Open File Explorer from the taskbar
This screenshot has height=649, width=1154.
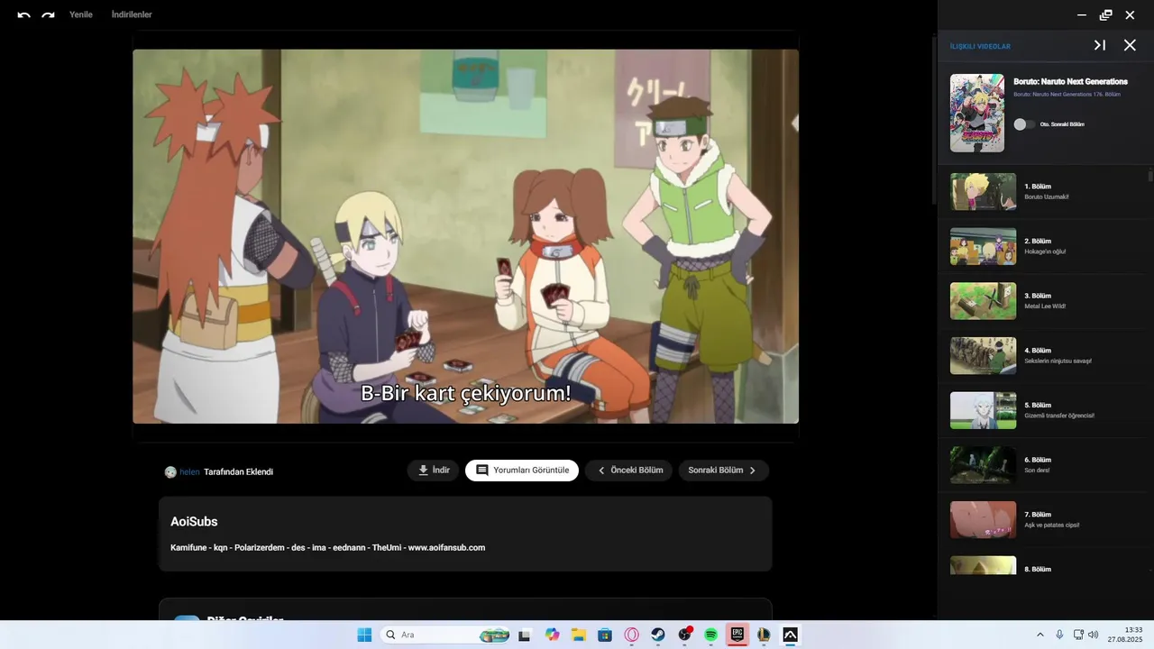[x=579, y=635]
